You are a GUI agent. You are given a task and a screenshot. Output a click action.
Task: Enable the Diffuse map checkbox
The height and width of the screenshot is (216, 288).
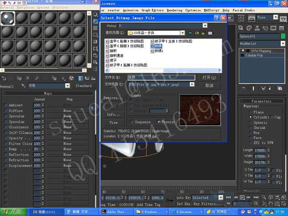click(x=6, y=110)
